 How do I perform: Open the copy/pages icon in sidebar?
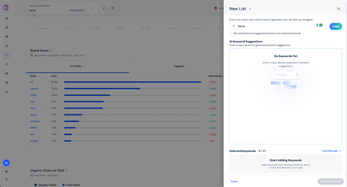click(x=7, y=28)
